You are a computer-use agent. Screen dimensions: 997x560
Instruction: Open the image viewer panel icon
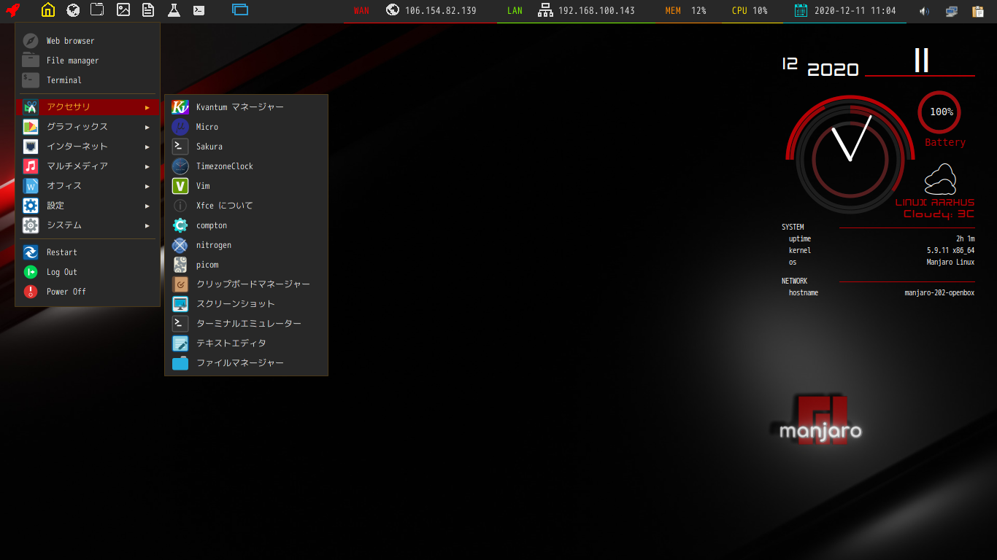pos(123,10)
